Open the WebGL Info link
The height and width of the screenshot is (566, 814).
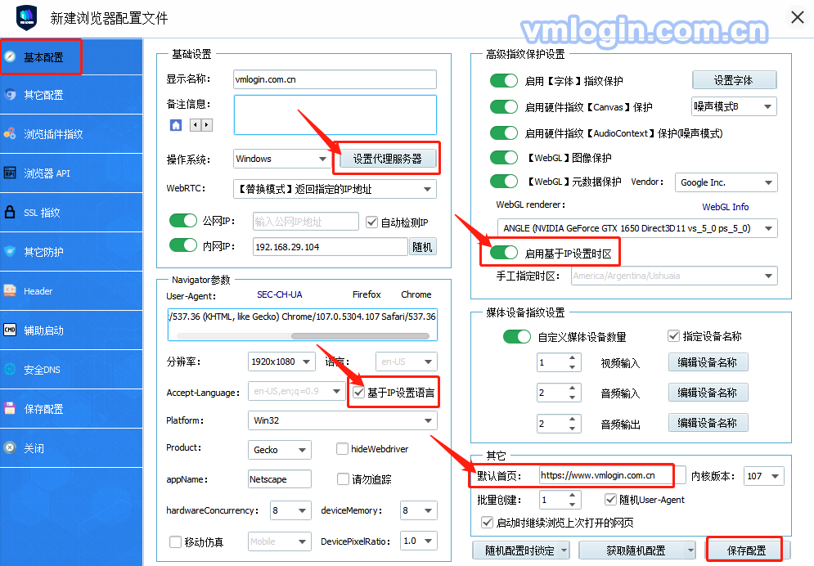[725, 206]
